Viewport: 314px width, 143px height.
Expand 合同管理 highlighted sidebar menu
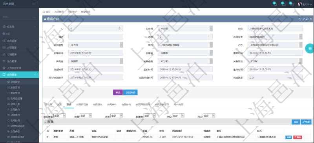[x=19, y=75]
